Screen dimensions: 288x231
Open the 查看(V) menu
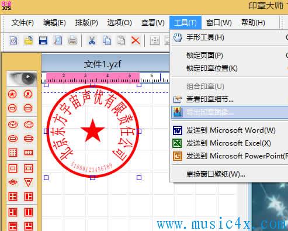pyautogui.click(x=153, y=23)
